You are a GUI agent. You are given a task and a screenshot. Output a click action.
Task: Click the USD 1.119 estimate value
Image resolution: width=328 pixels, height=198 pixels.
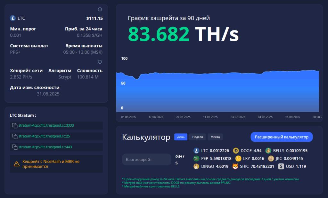point(301,166)
